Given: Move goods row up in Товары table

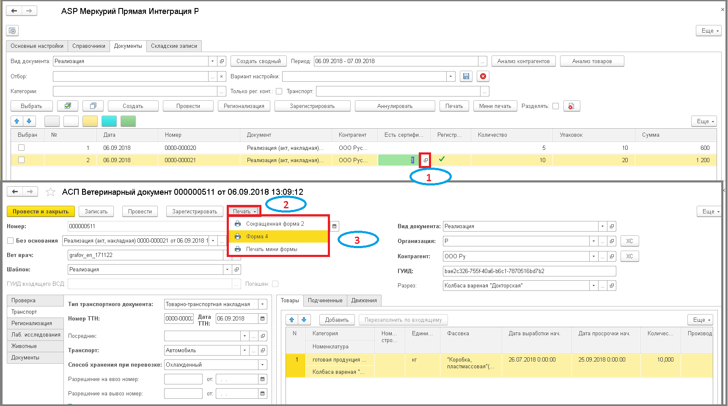Looking at the screenshot, I should point(292,320).
